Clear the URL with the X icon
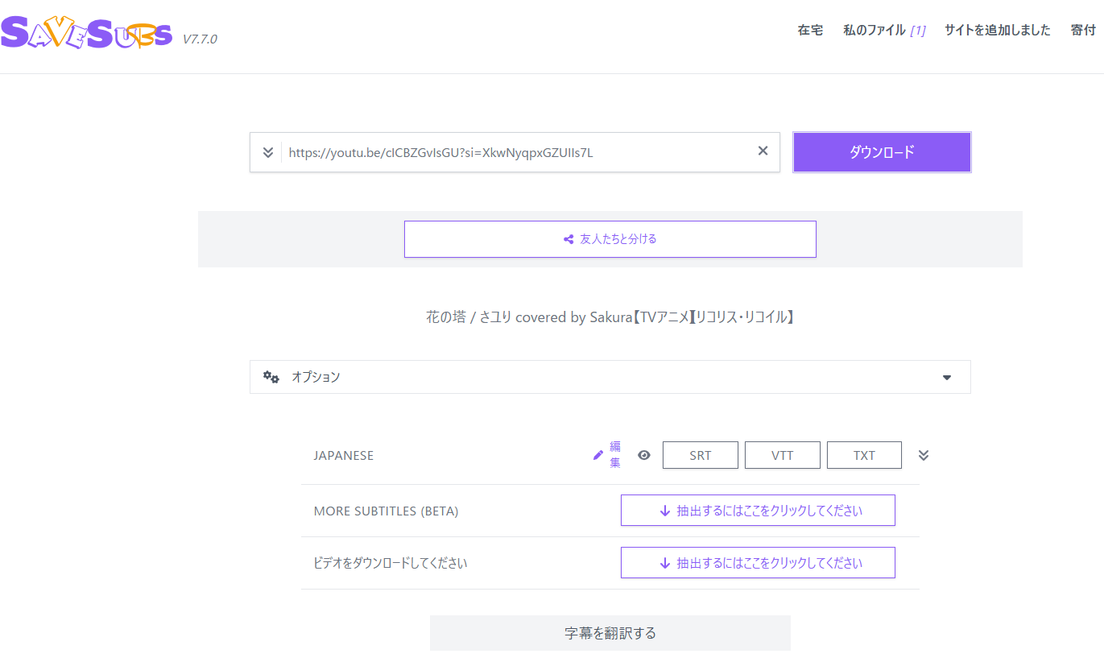Viewport: 1104px width, 658px height. [762, 150]
